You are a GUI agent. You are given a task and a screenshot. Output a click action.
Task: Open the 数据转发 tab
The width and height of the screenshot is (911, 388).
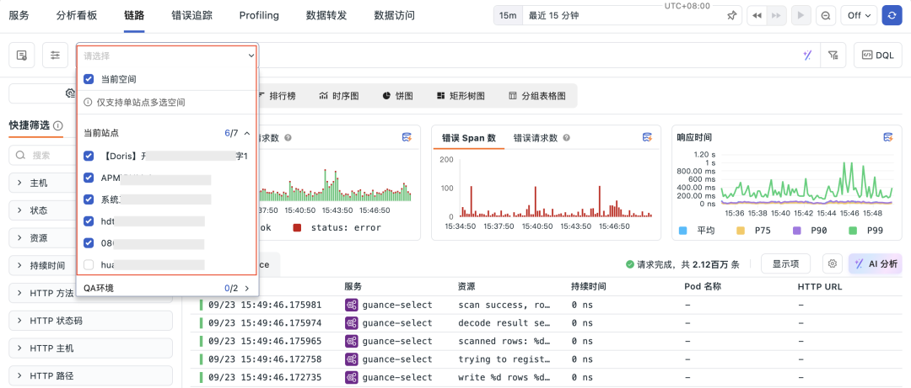[326, 16]
